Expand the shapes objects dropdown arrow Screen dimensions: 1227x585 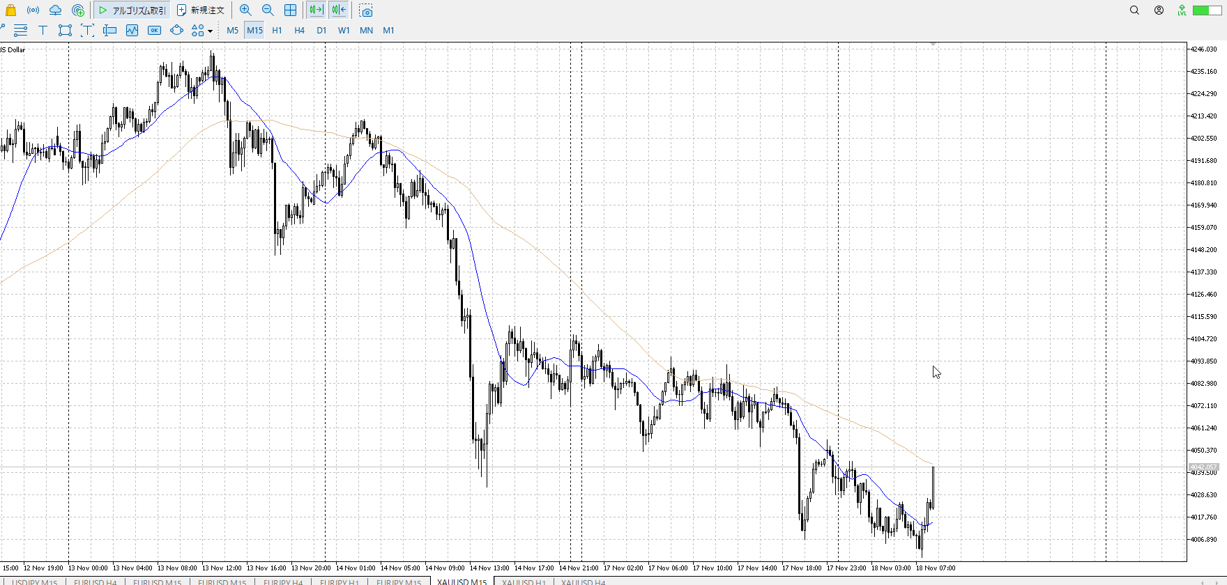tap(210, 31)
